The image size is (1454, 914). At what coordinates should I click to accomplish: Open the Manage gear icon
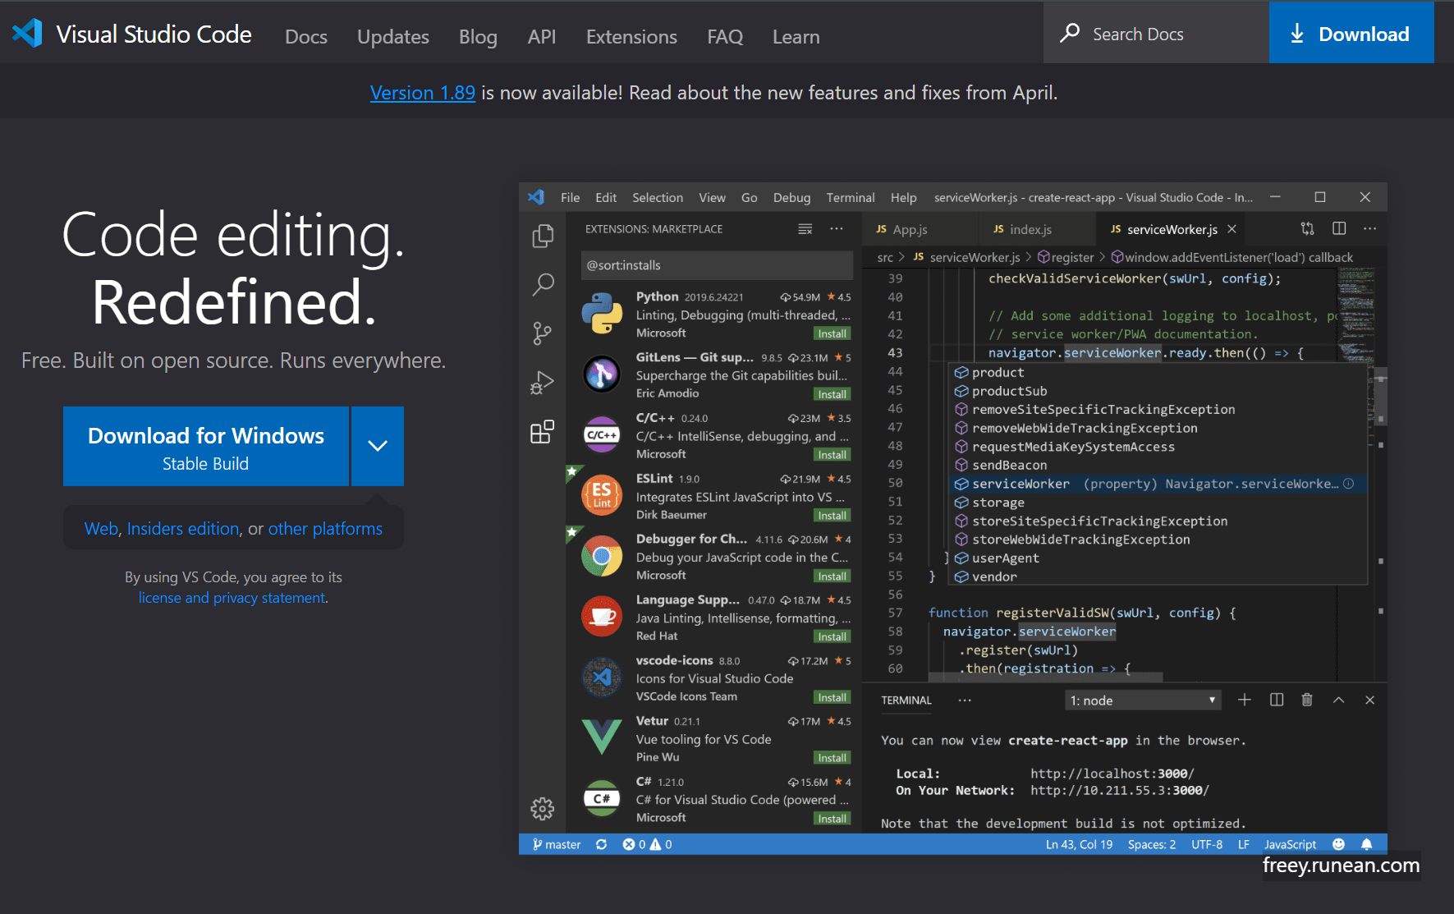point(543,809)
